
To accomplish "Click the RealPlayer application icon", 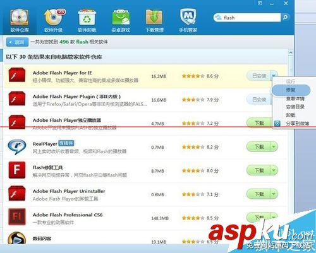I will click(17, 146).
